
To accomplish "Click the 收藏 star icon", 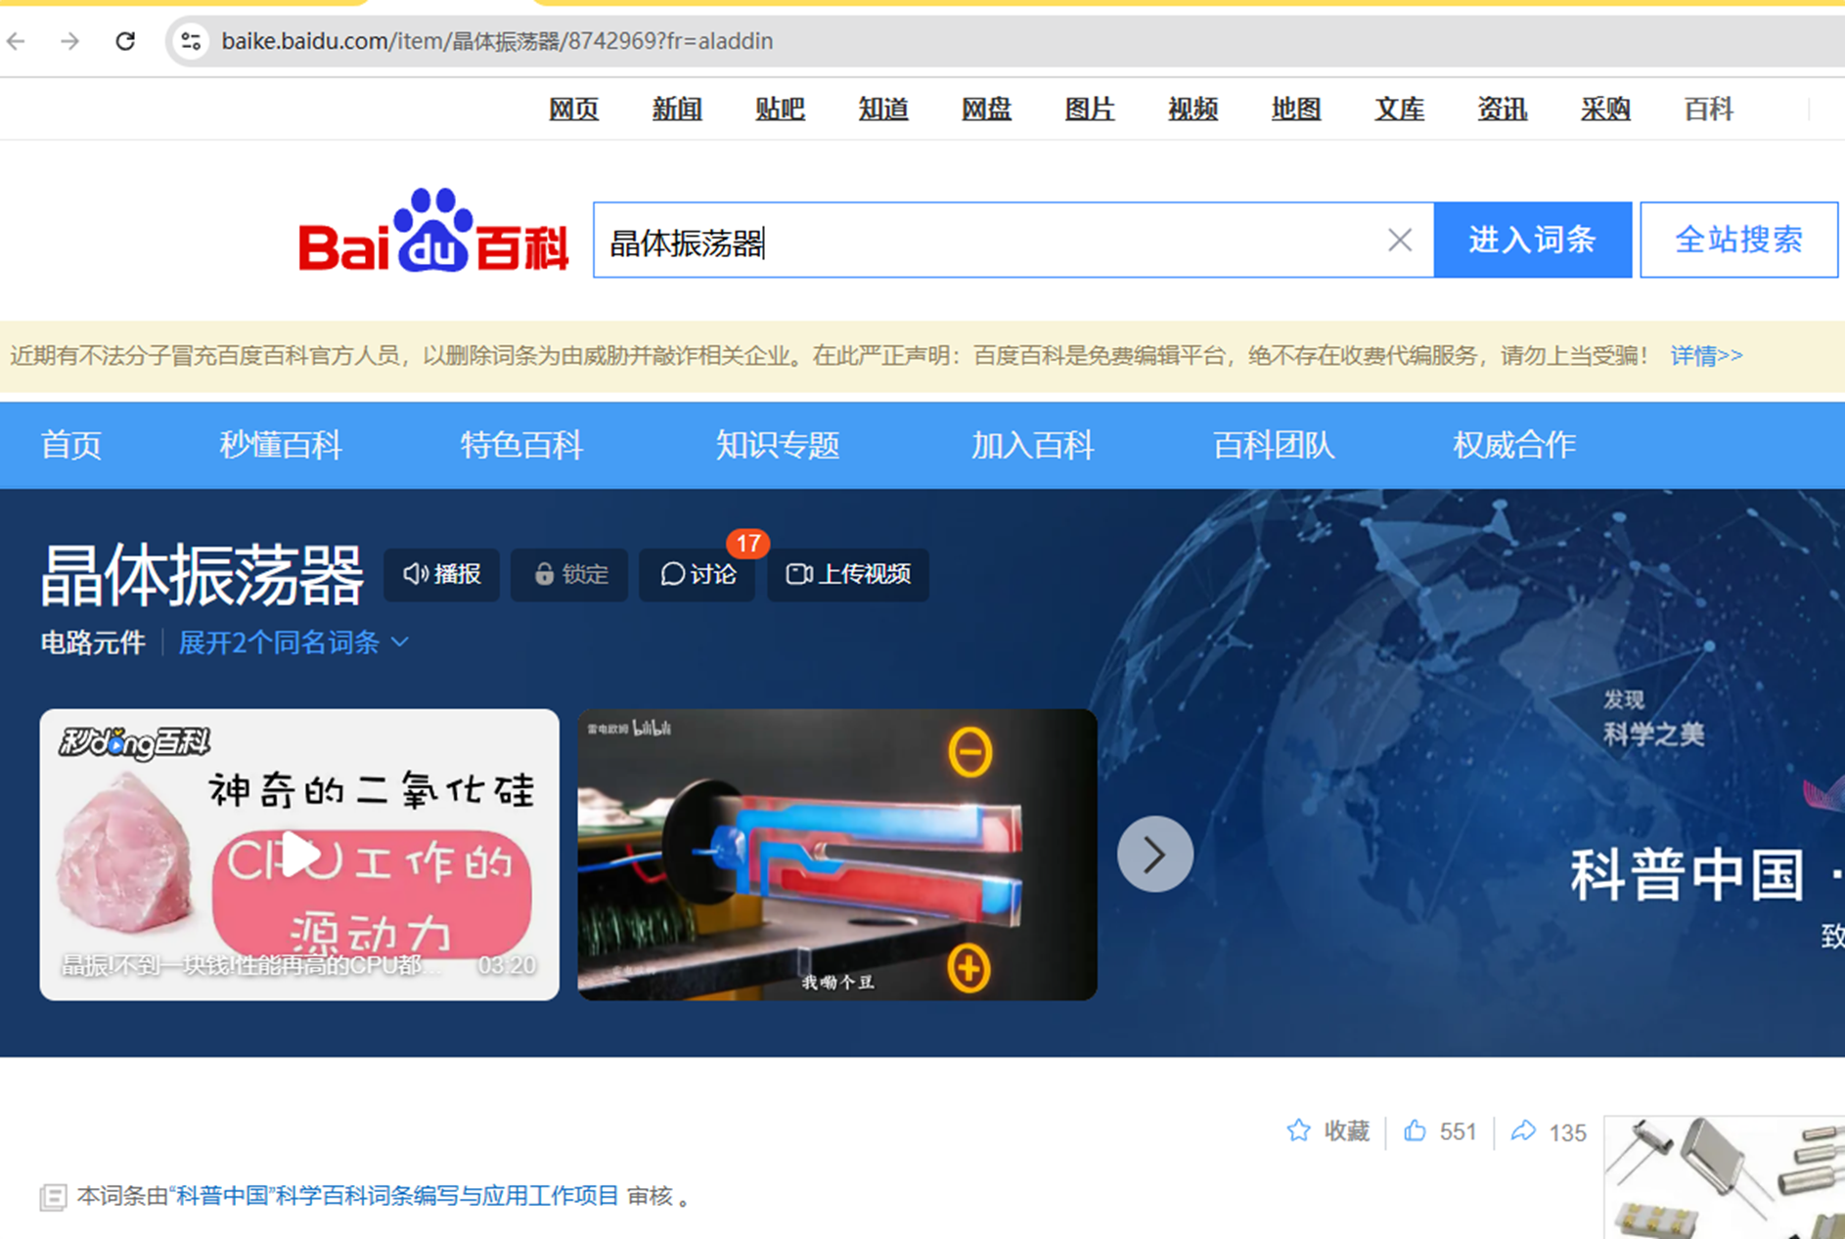I will click(1298, 1130).
